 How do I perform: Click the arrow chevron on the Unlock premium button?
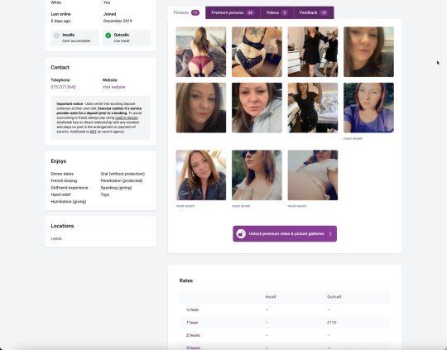330,233
